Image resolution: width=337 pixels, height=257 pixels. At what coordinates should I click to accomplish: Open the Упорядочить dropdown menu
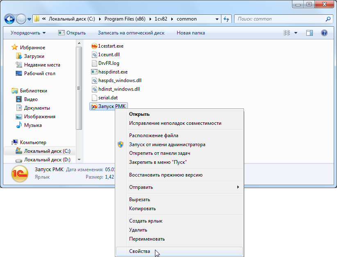(28, 33)
